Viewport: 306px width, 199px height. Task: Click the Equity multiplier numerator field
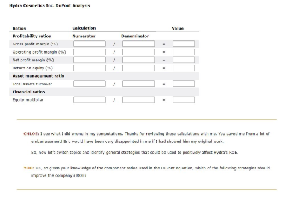90,100
